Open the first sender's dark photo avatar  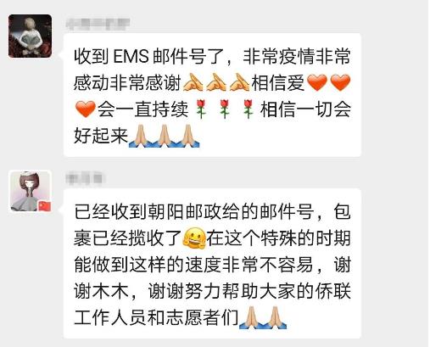pos(30,36)
